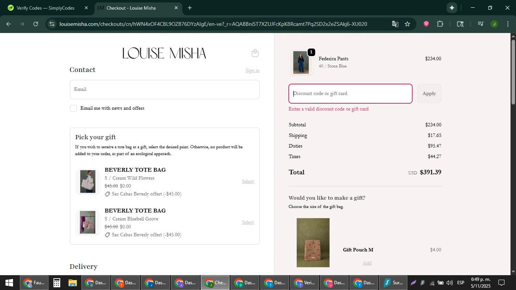Open Chrome profile J avatar

pos(494,24)
